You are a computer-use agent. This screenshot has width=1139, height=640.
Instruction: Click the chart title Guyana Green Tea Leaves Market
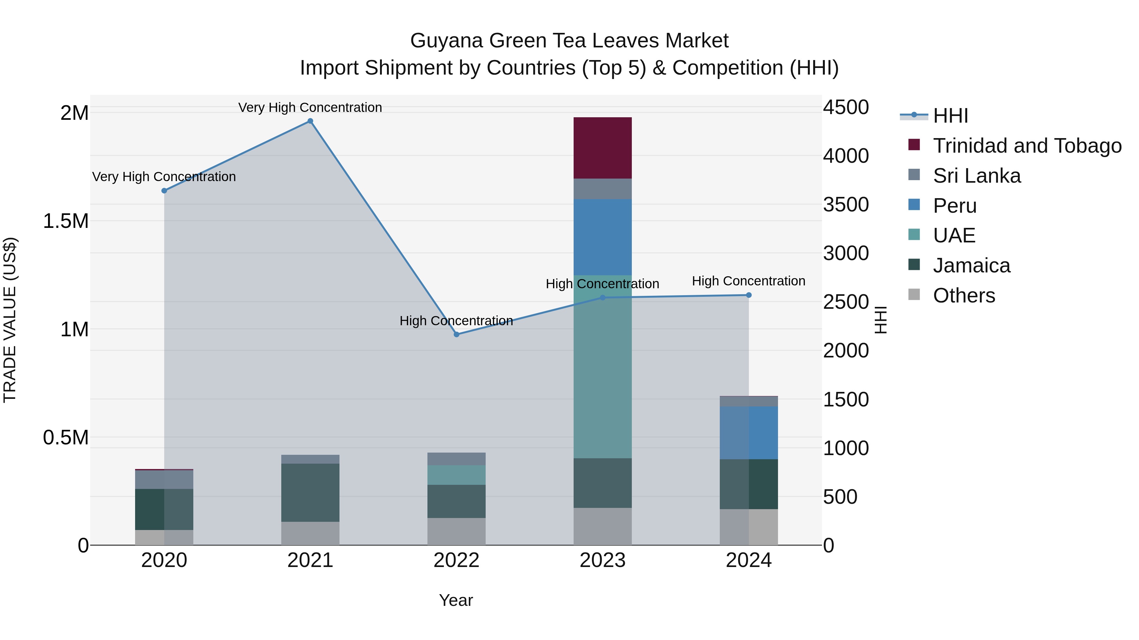pyautogui.click(x=569, y=41)
